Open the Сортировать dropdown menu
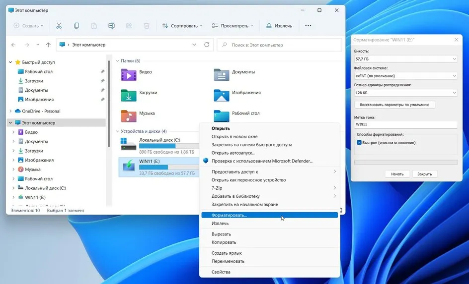Viewport: 469px width, 284px height. (182, 26)
